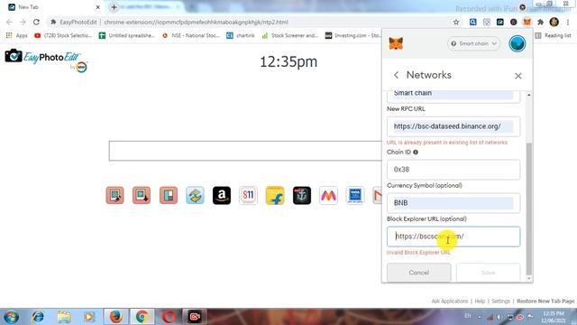Screen dimensions: 577x325
Task: Open the S11 shortcut tile
Action: point(248,195)
